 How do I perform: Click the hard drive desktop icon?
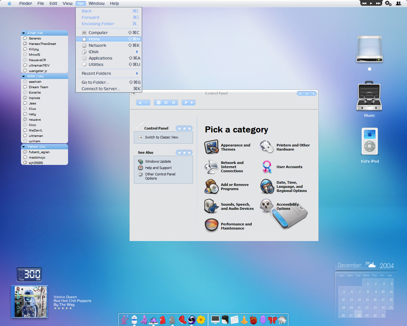[x=369, y=49]
